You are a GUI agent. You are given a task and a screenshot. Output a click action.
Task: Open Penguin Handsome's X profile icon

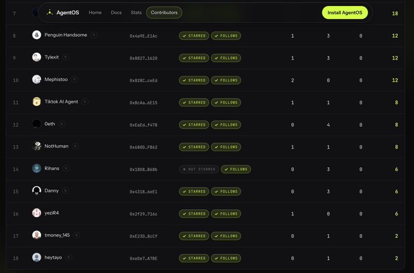pos(94,35)
